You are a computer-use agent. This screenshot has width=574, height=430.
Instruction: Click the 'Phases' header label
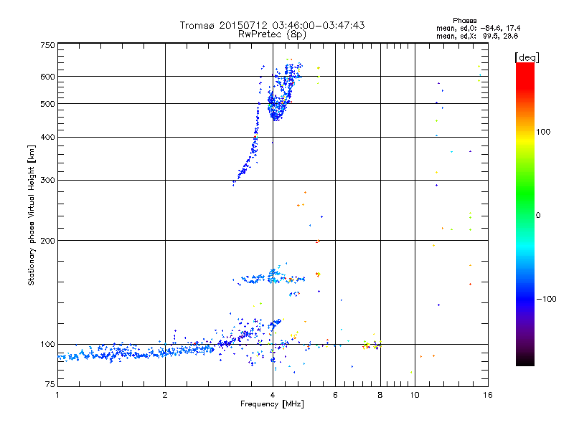pos(464,21)
